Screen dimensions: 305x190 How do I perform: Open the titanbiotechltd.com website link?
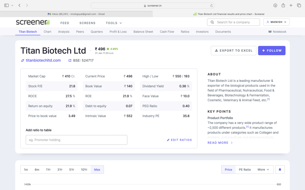(x=43, y=61)
